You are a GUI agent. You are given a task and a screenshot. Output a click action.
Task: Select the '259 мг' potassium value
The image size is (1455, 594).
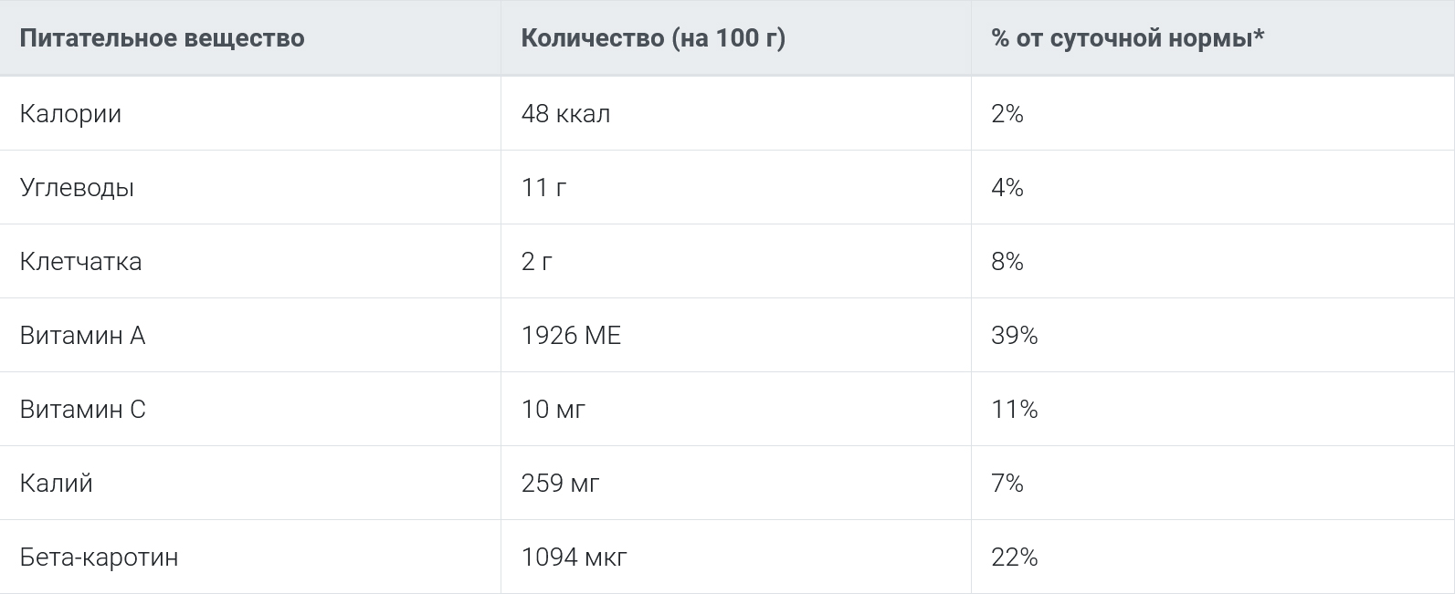pos(560,483)
